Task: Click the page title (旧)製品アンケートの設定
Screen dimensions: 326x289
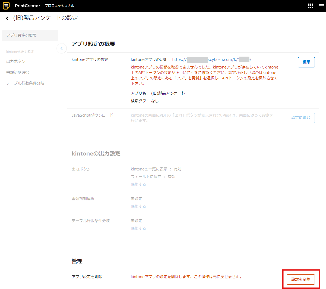Action: pyautogui.click(x=45, y=18)
